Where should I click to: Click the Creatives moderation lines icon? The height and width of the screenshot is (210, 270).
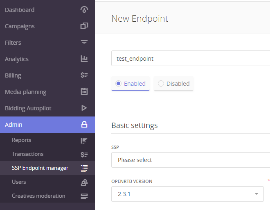84,196
